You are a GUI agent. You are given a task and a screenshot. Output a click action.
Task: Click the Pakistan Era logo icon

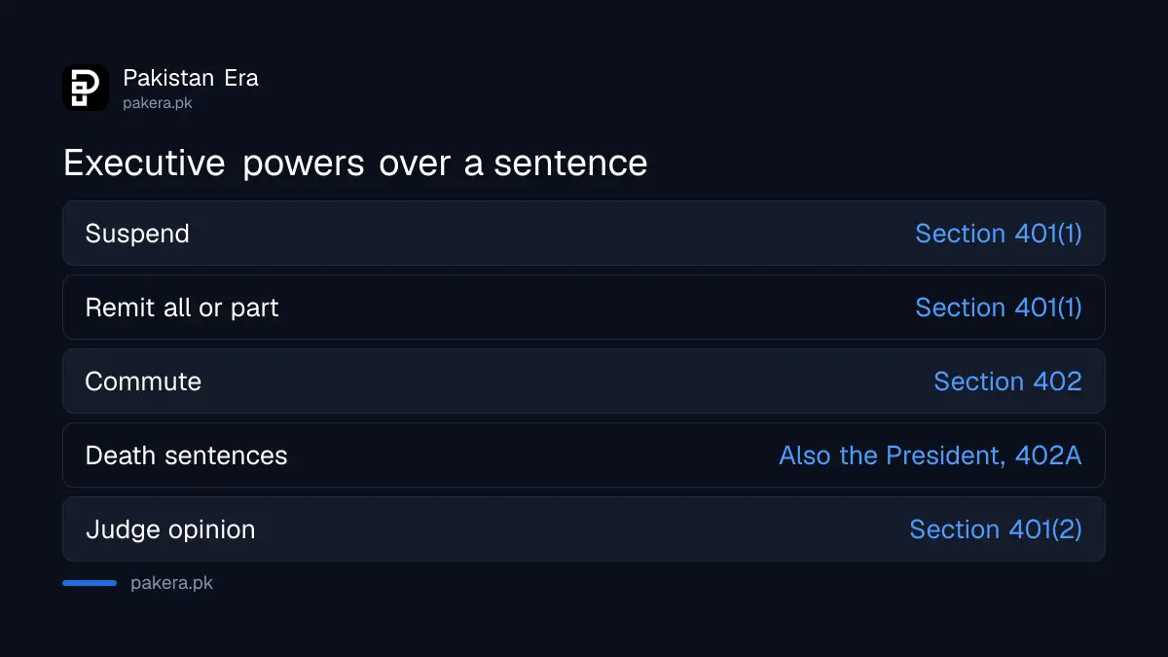point(86,88)
